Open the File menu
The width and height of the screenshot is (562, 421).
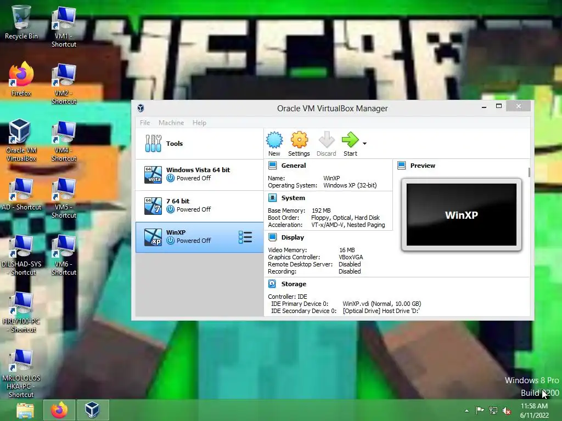pyautogui.click(x=145, y=122)
